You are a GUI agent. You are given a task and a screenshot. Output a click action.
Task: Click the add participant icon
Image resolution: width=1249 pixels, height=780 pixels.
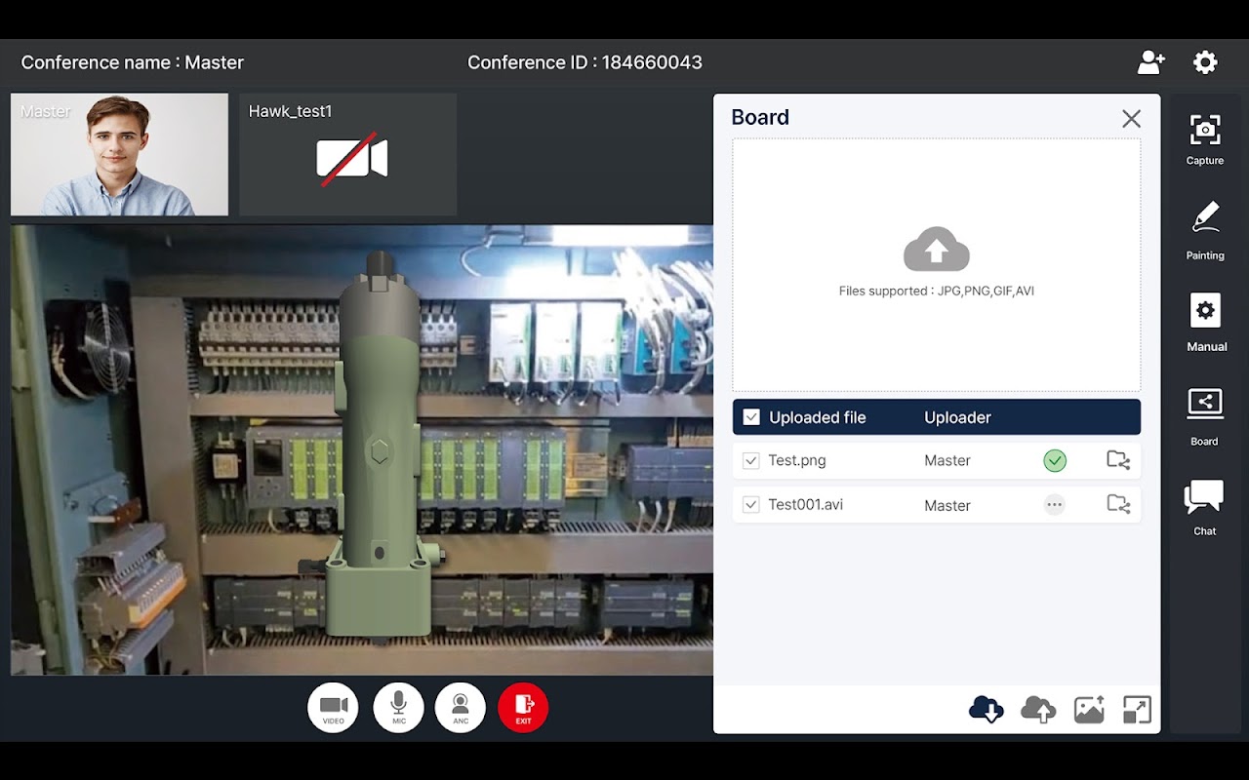pyautogui.click(x=1151, y=62)
